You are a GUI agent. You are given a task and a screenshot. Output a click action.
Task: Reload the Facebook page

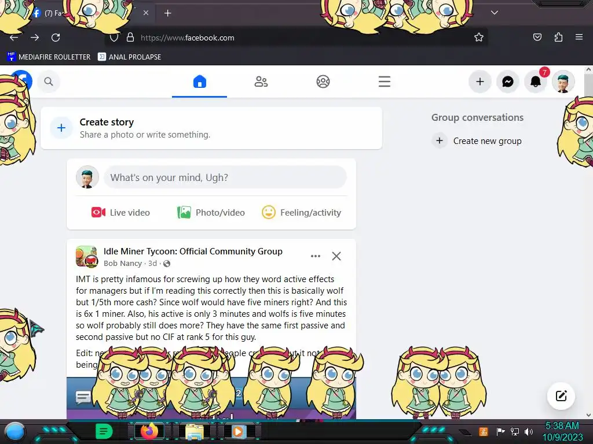pyautogui.click(x=56, y=38)
